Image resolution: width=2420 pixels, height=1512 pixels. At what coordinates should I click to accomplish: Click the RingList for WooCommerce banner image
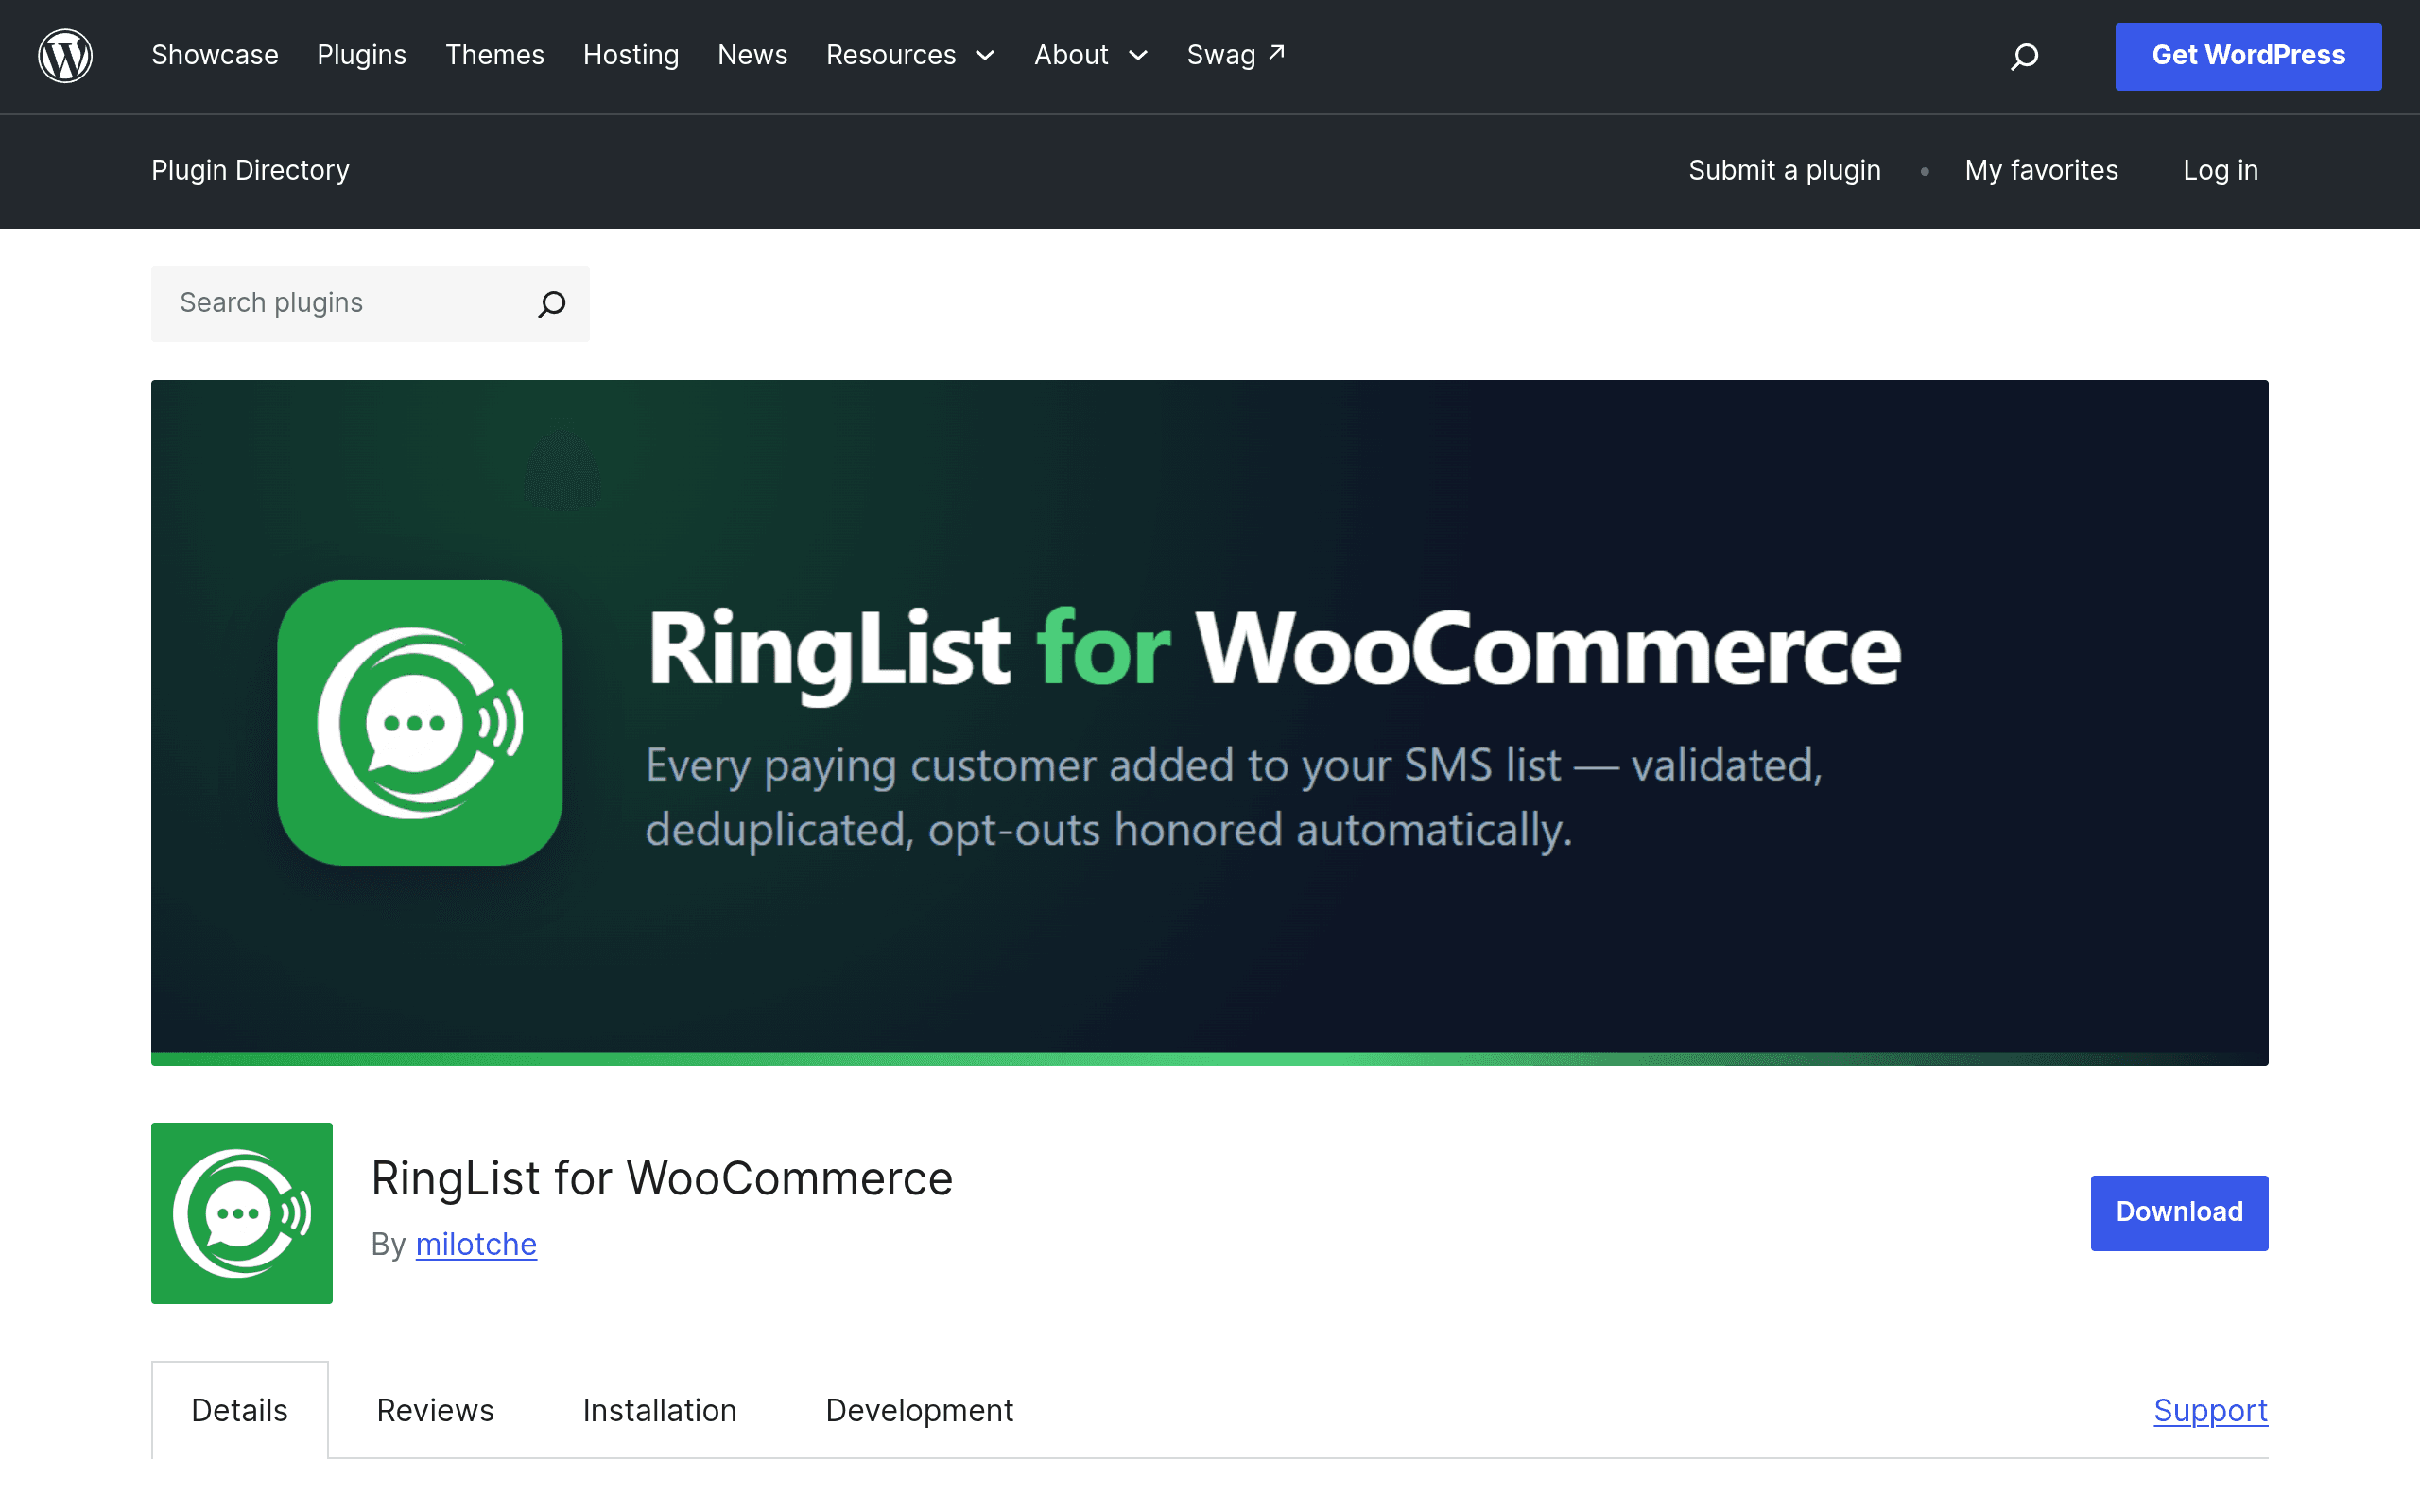pyautogui.click(x=1210, y=723)
